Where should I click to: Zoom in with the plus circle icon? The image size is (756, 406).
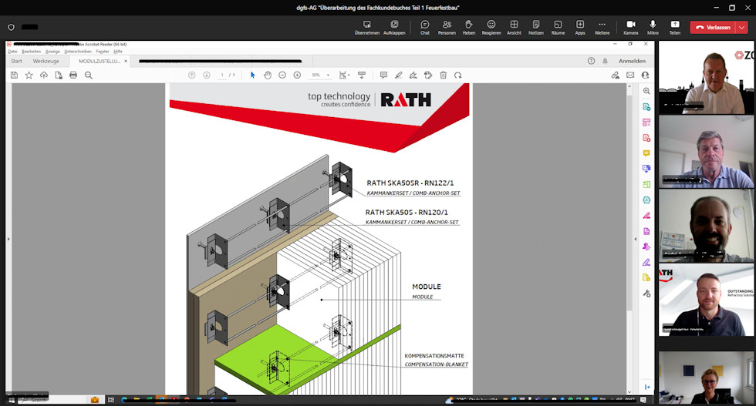(x=298, y=75)
